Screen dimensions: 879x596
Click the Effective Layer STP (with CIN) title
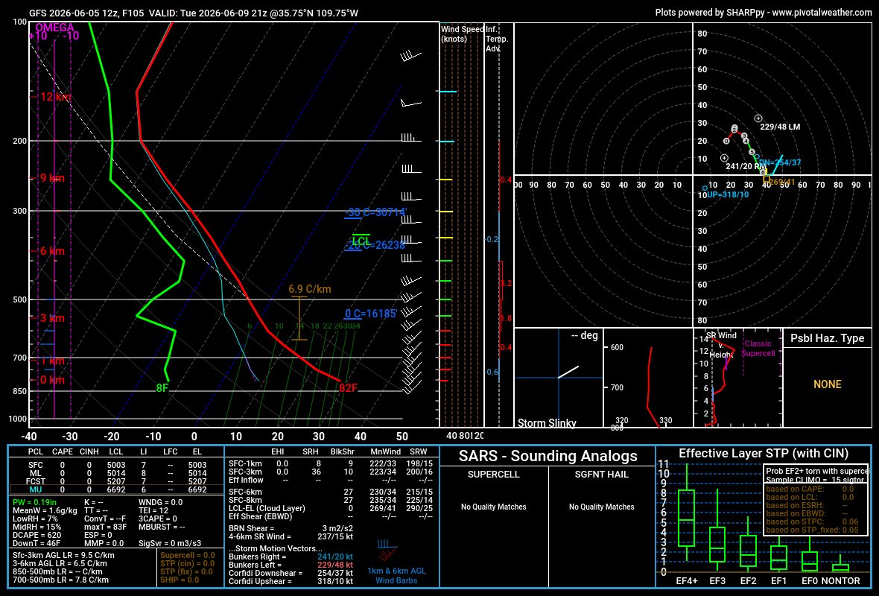tap(764, 454)
